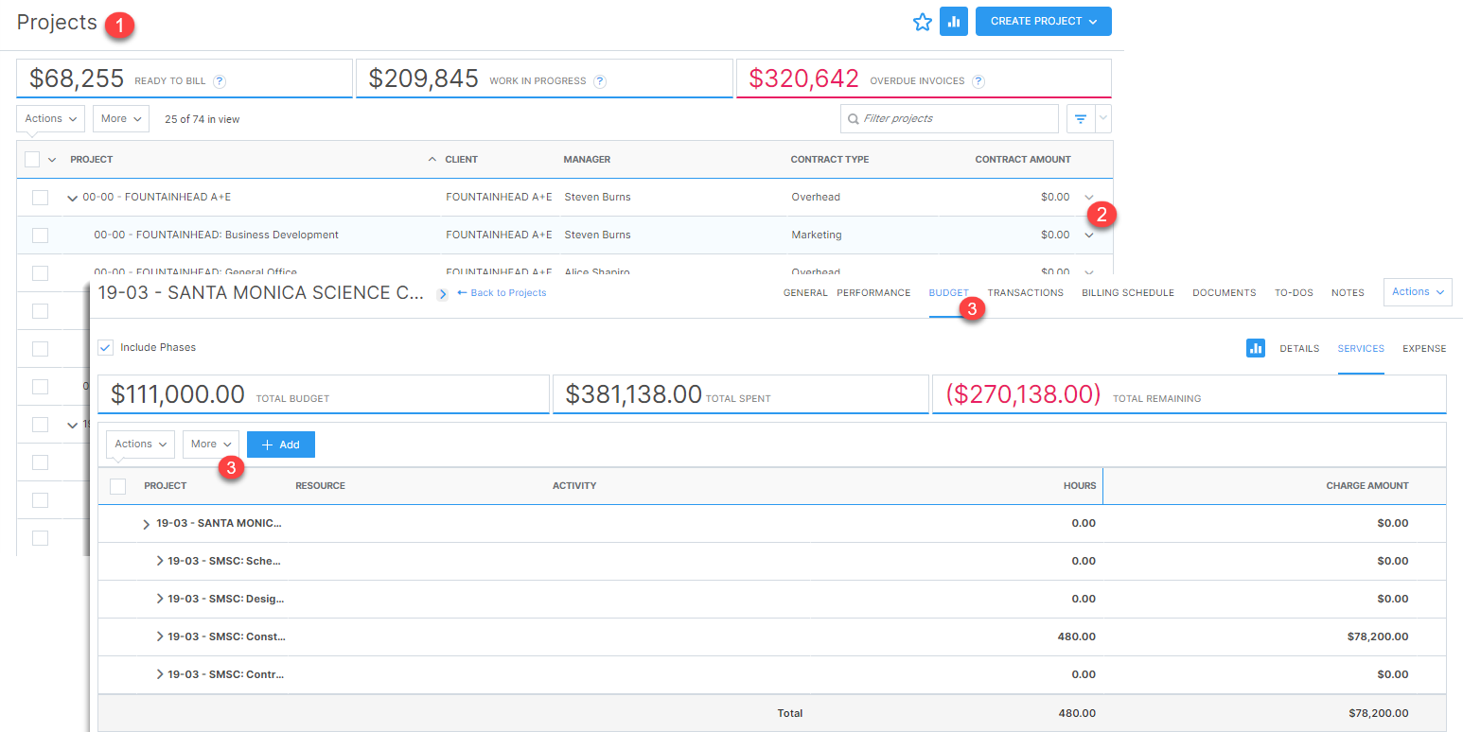Click the star favorite icon in the header
1463x732 pixels.
click(923, 21)
